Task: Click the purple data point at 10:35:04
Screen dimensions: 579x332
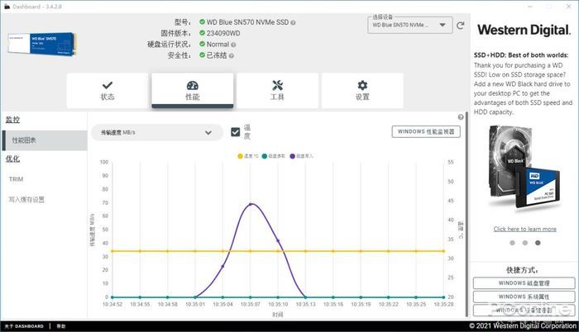Action: (x=223, y=266)
